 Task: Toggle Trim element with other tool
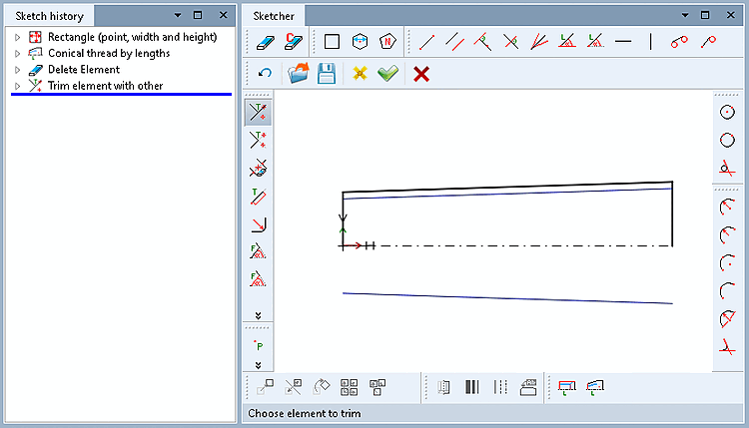pyautogui.click(x=258, y=113)
